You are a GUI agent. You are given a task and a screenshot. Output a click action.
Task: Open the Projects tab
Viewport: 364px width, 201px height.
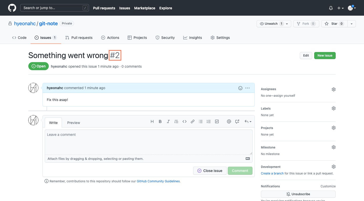pos(137,38)
